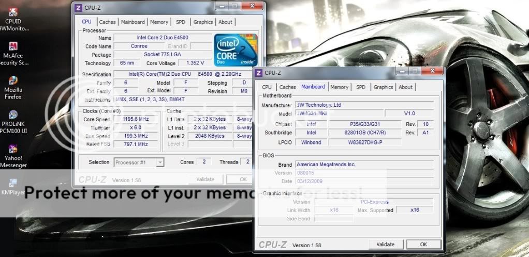Viewport: 529px width, 257px height.
Task: Click the CPU-Z logo in the Mainboard window title bar
Action: pyautogui.click(x=259, y=73)
